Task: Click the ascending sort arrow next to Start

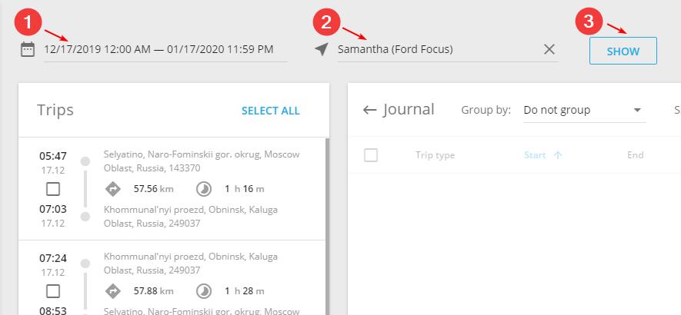Action: pyautogui.click(x=558, y=155)
